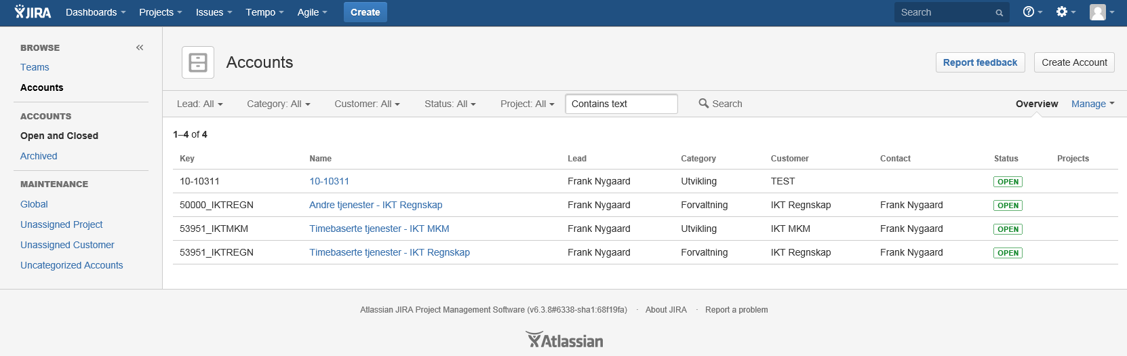Open the help question mark menu

(x=1032, y=12)
